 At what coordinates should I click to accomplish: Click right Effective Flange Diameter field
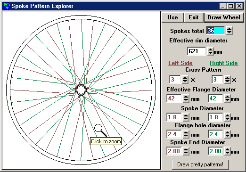[x=215, y=98]
